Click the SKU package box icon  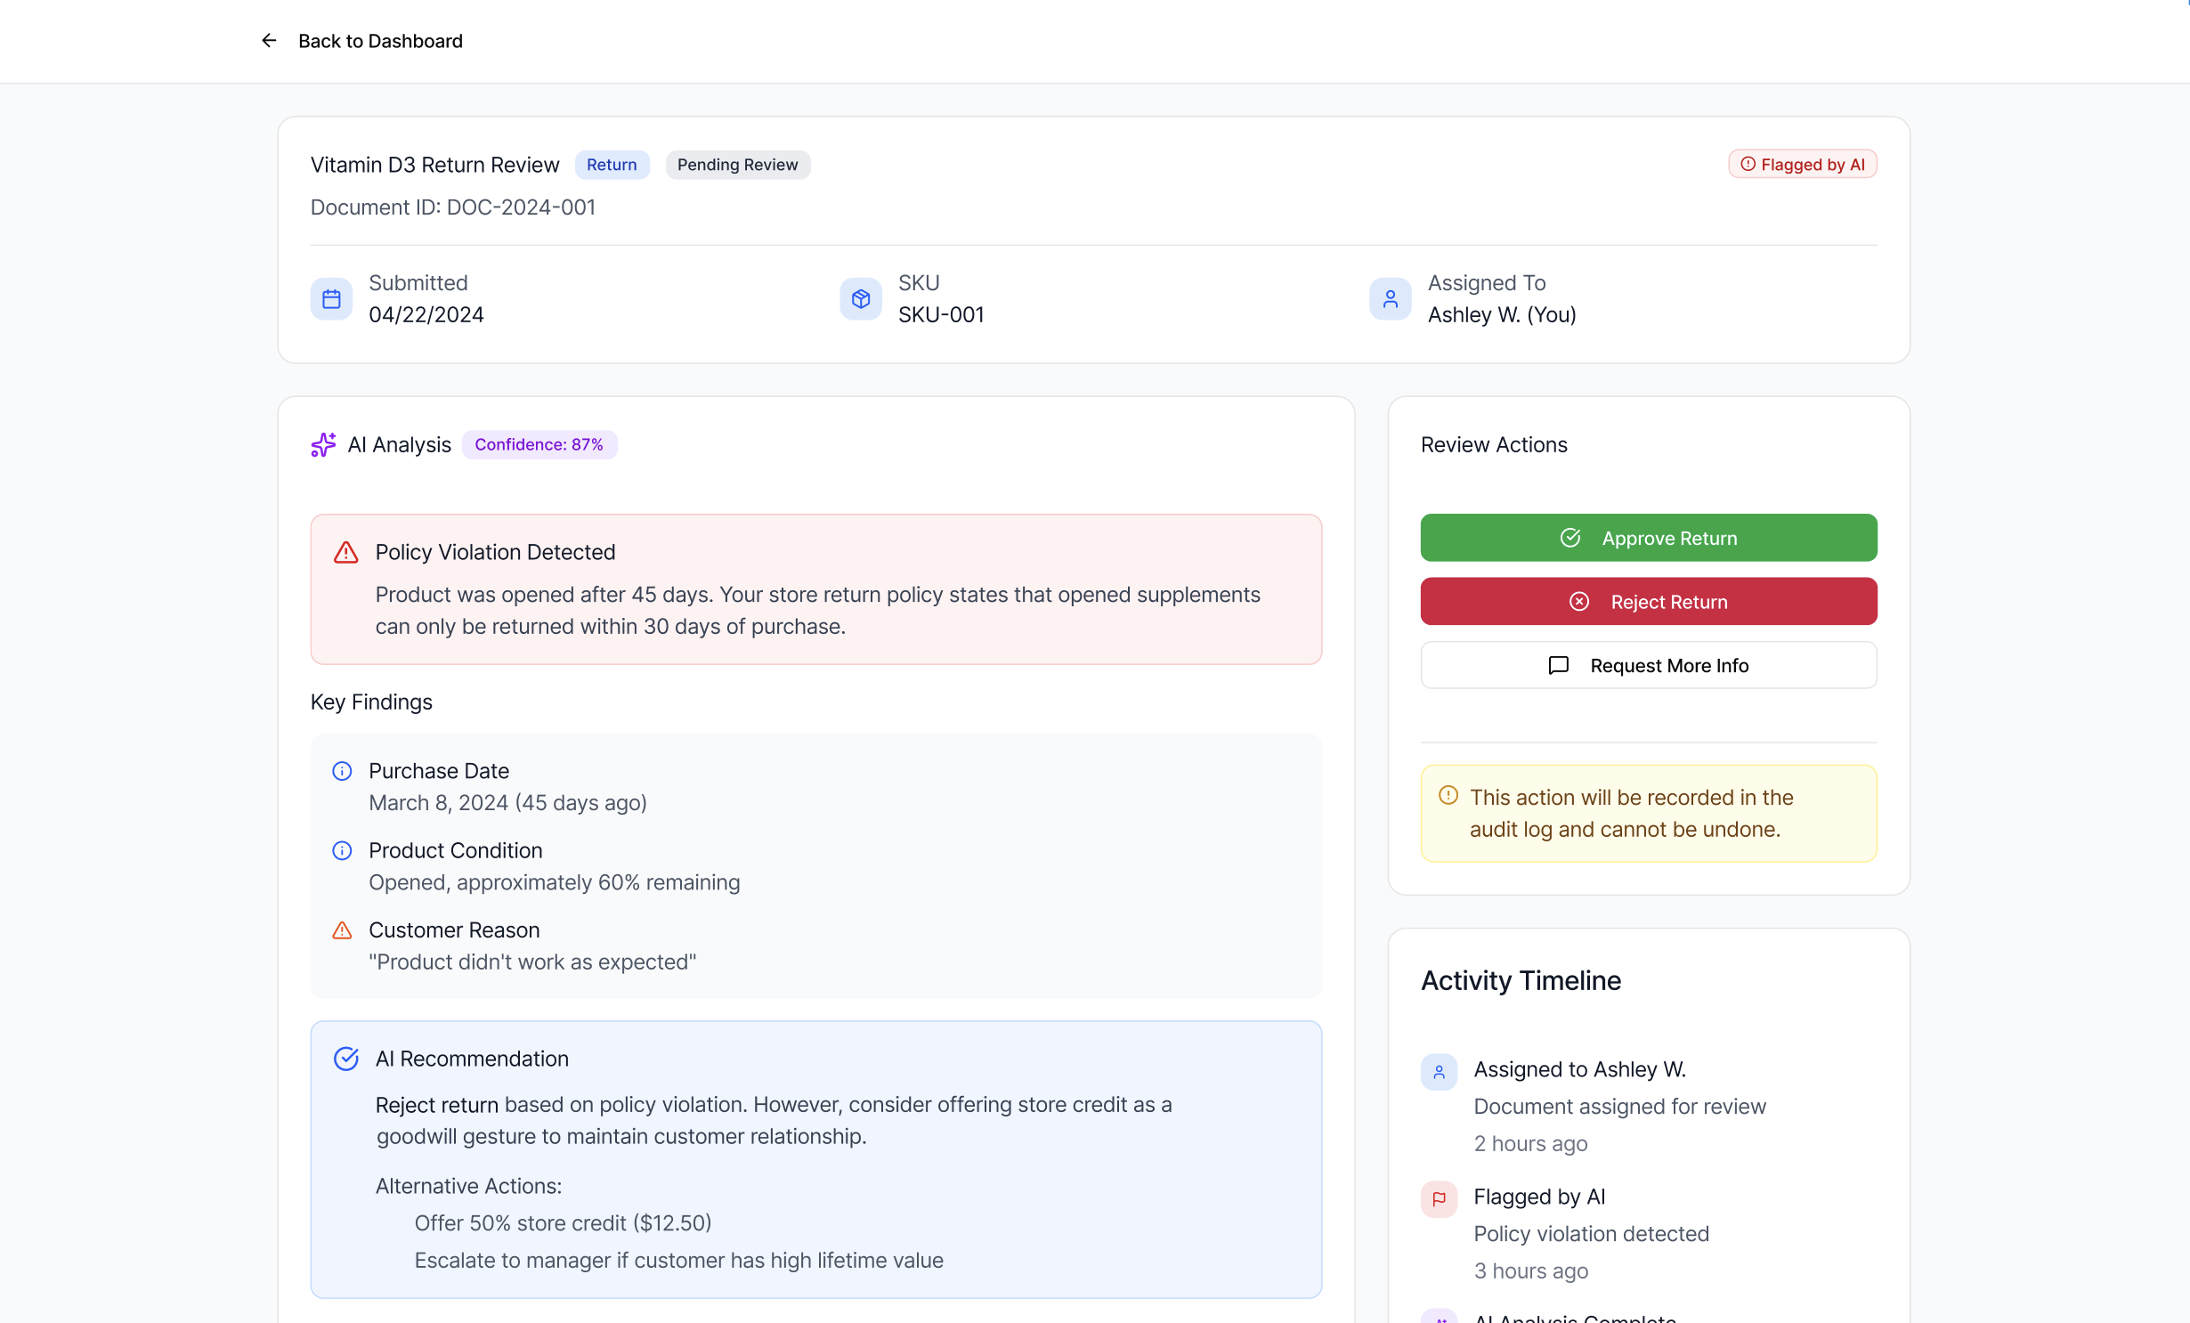point(860,299)
